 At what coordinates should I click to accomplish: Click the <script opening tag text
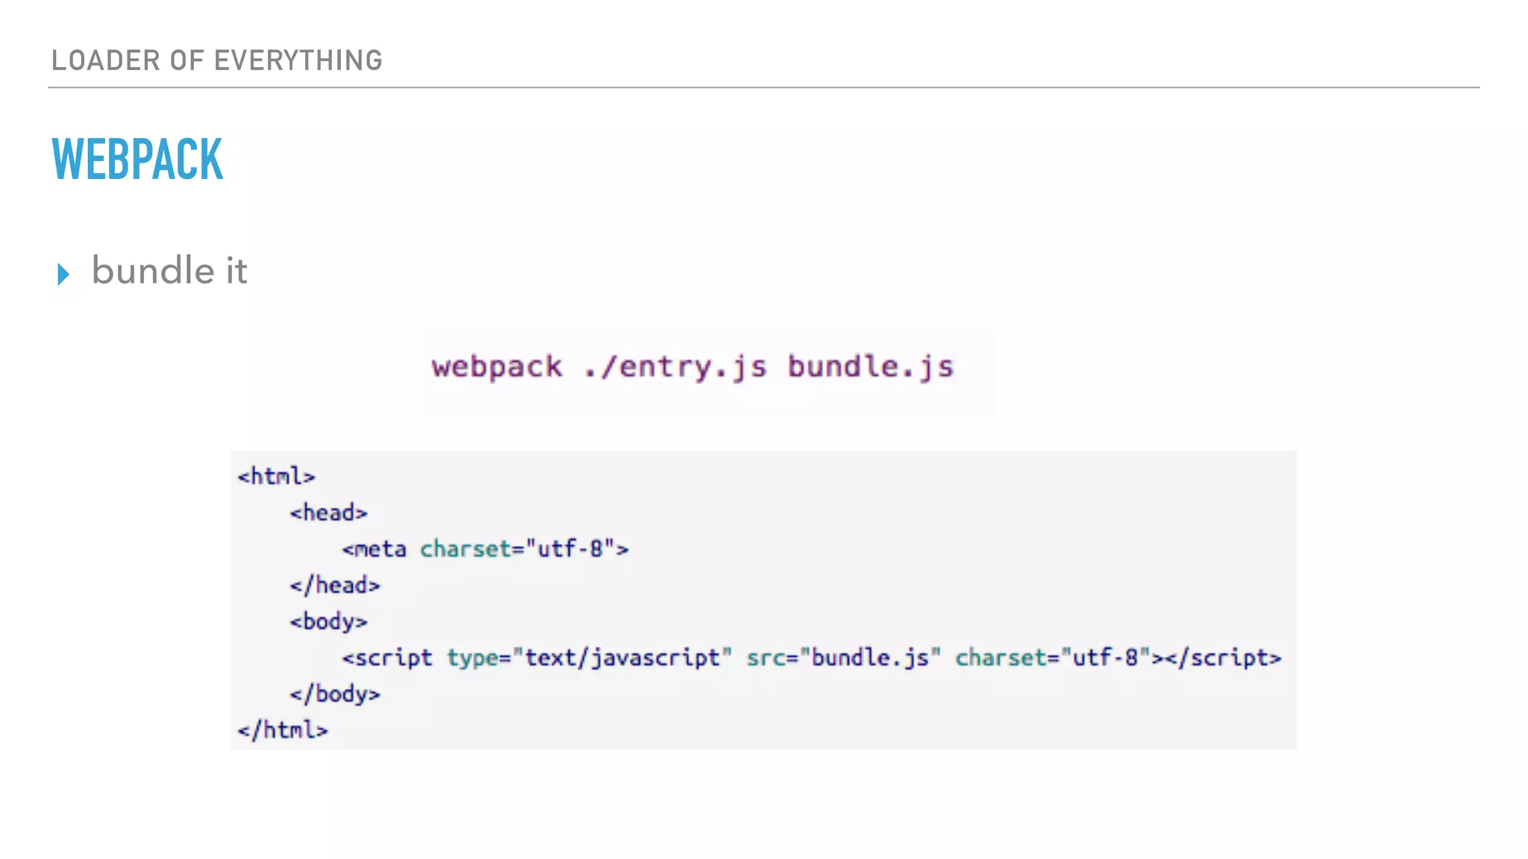pyautogui.click(x=387, y=658)
